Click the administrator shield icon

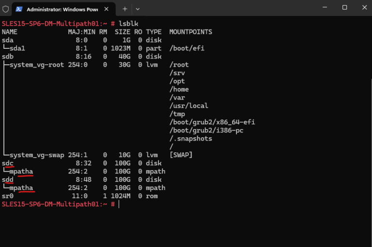tap(6, 9)
